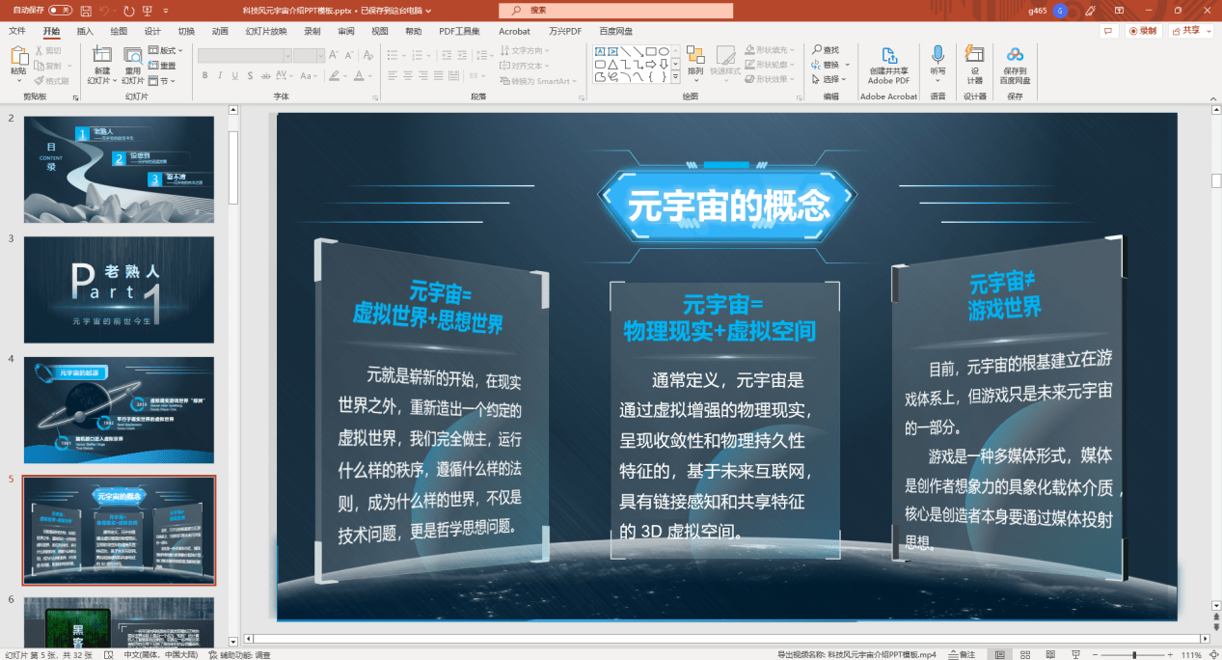
Task: Click the Redo icon in title bar
Action: [x=130, y=10]
